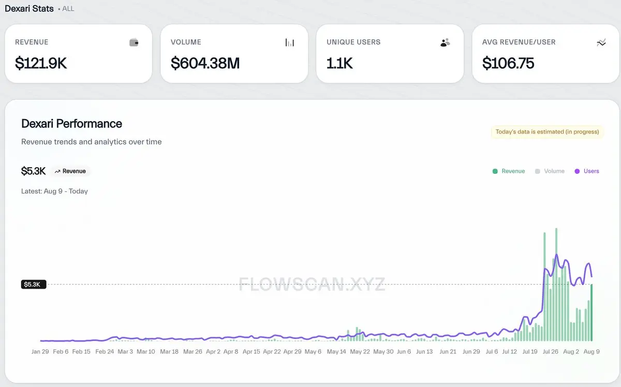Click the Mar 18 x-axis label

pos(169,352)
